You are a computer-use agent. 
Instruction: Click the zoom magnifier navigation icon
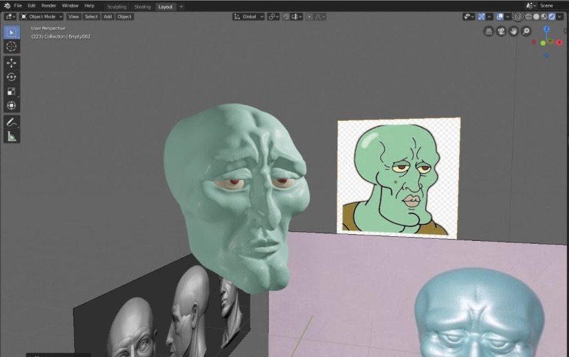526,32
